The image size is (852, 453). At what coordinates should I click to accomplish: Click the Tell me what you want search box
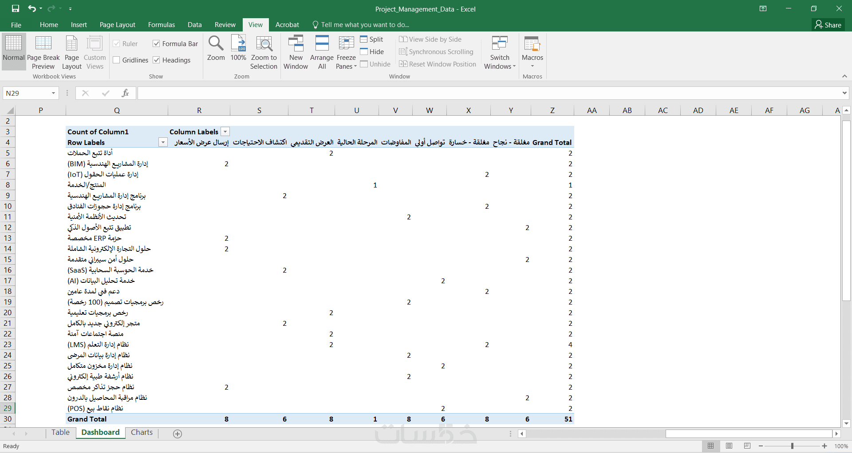point(361,25)
